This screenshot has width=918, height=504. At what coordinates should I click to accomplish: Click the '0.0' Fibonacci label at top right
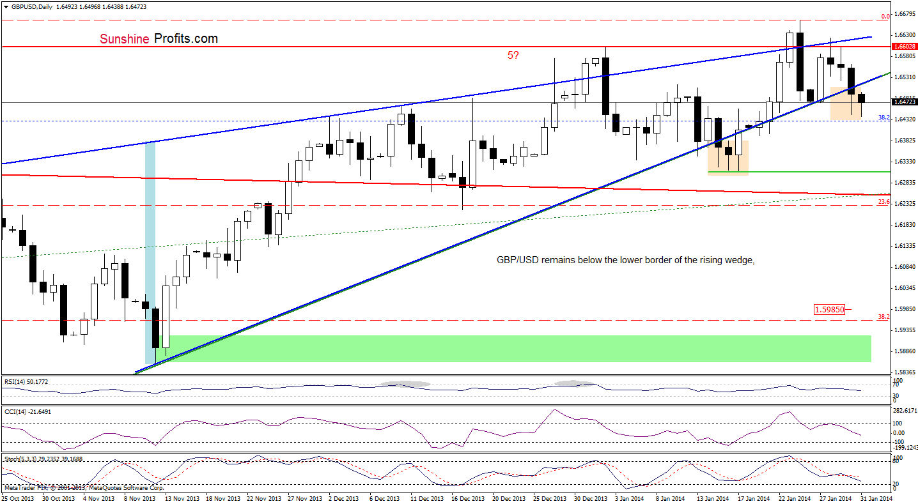pyautogui.click(x=885, y=17)
